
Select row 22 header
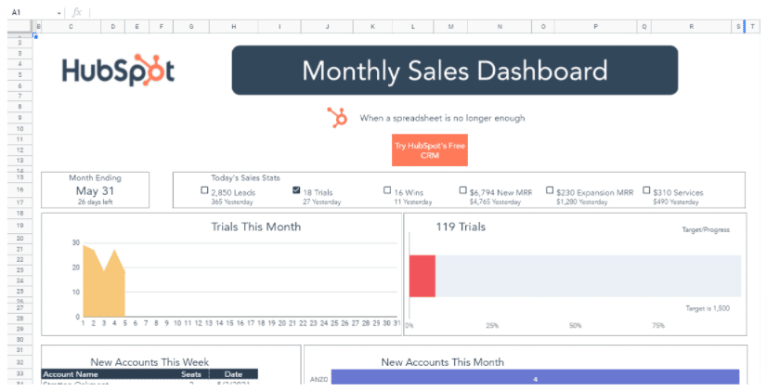coord(20,259)
